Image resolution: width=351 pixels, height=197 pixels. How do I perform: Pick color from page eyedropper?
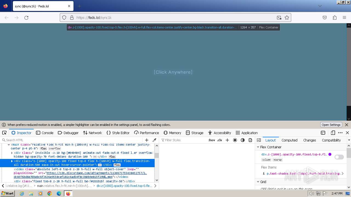(x=154, y=140)
